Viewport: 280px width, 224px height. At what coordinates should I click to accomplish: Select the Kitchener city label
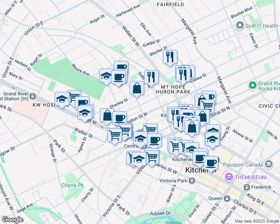[x=201, y=170]
